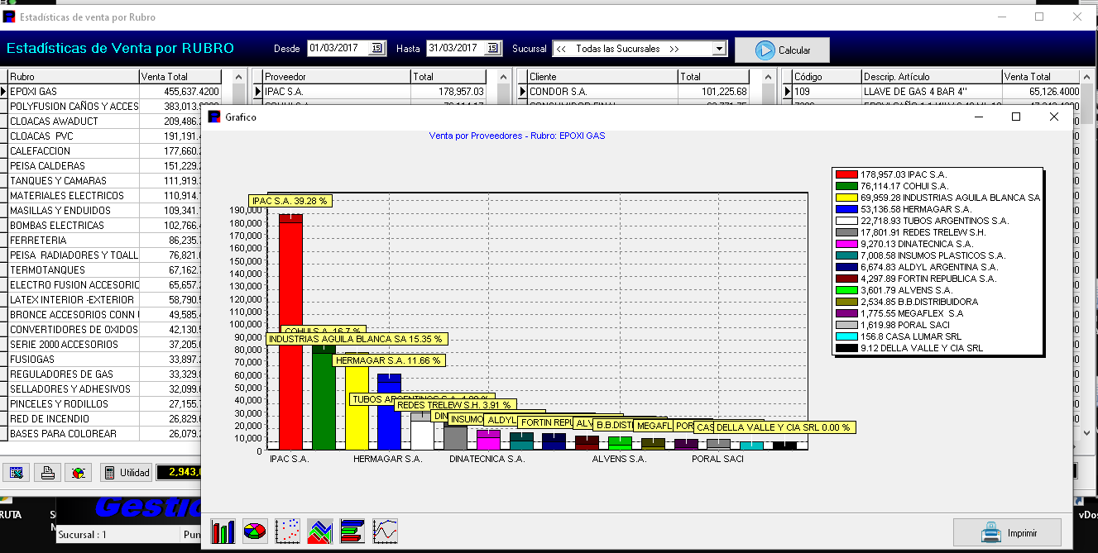
Task: Click the Hasta date field 31/03/2017
Action: point(457,49)
